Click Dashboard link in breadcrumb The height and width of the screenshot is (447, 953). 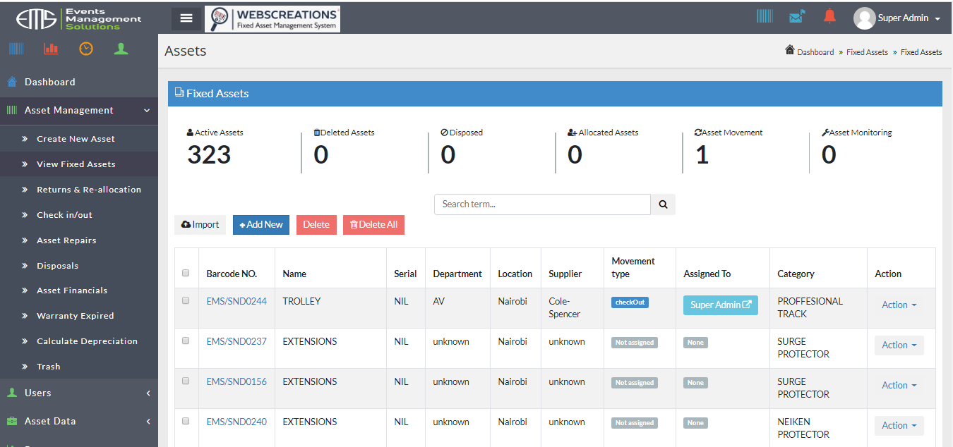[815, 52]
